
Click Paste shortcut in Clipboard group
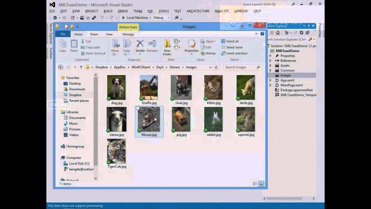(x=93, y=53)
